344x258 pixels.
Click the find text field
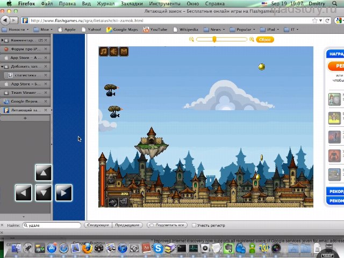[52, 225]
